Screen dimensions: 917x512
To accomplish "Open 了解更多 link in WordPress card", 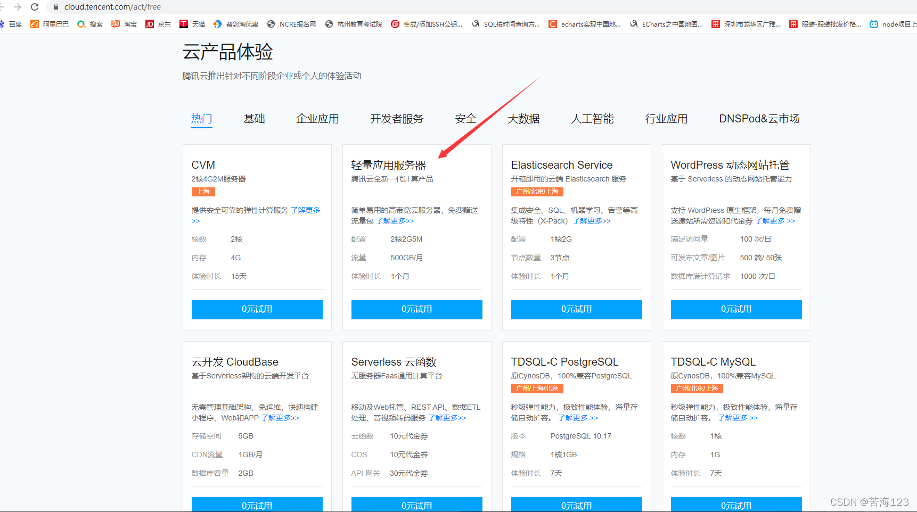I will [x=775, y=221].
